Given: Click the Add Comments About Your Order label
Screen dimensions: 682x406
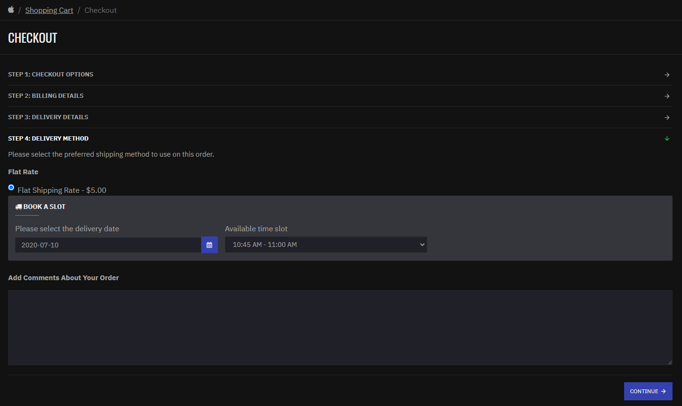Looking at the screenshot, I should coord(64,278).
